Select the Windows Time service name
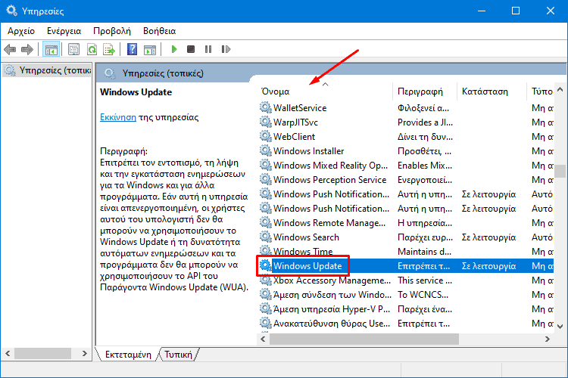Image resolution: width=568 pixels, height=378 pixels. tap(303, 252)
